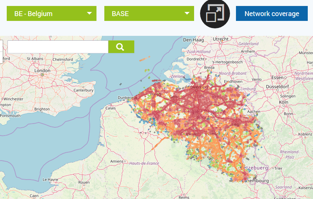The image size is (313, 199).
Task: Click the Winchester label on the map
Action: pos(13,99)
